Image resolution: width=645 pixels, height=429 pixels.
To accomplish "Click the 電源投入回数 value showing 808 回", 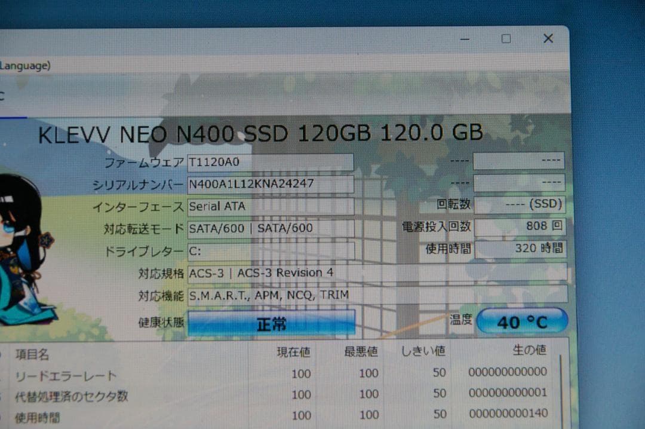I will coord(519,226).
